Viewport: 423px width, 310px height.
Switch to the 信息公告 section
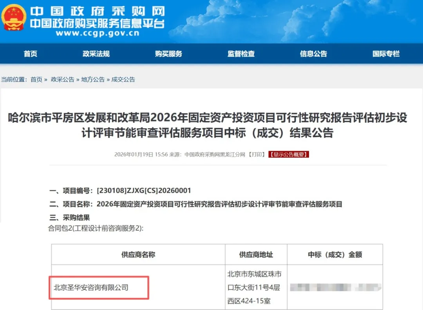pyautogui.click(x=313, y=54)
